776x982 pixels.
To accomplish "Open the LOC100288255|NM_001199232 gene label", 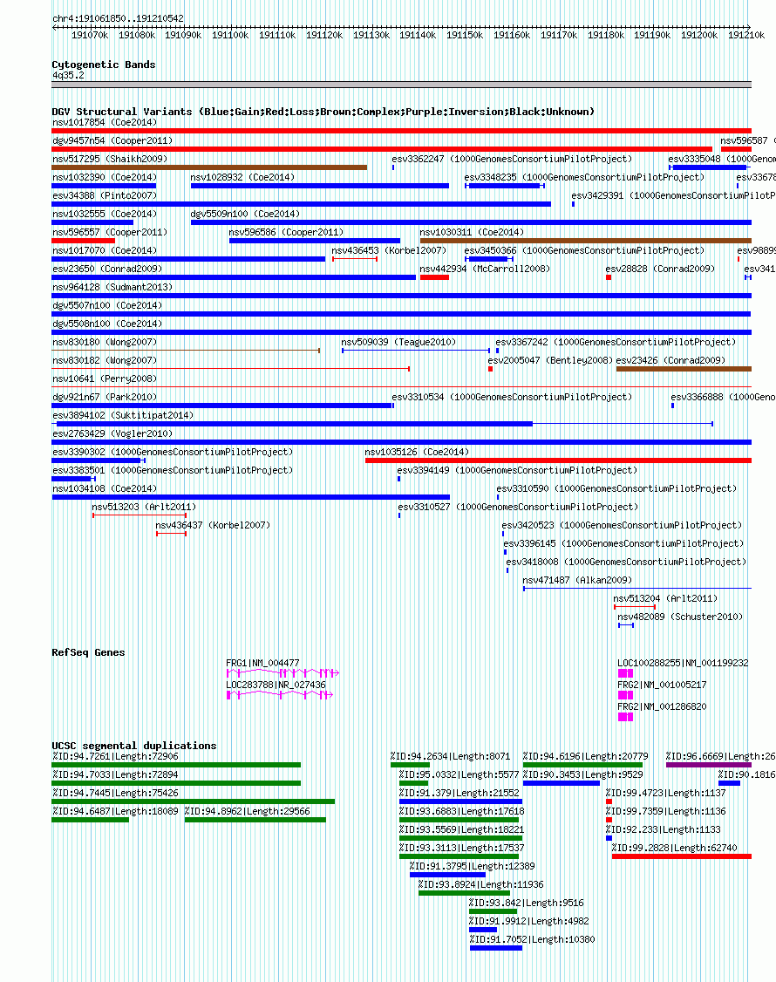I will (683, 663).
